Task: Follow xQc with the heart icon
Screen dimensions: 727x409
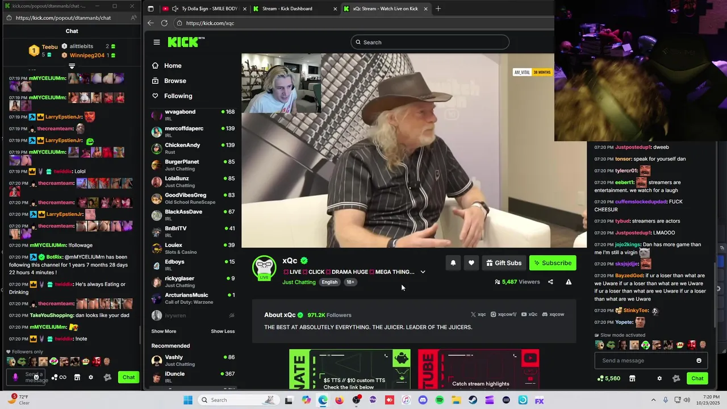Action: 471,263
